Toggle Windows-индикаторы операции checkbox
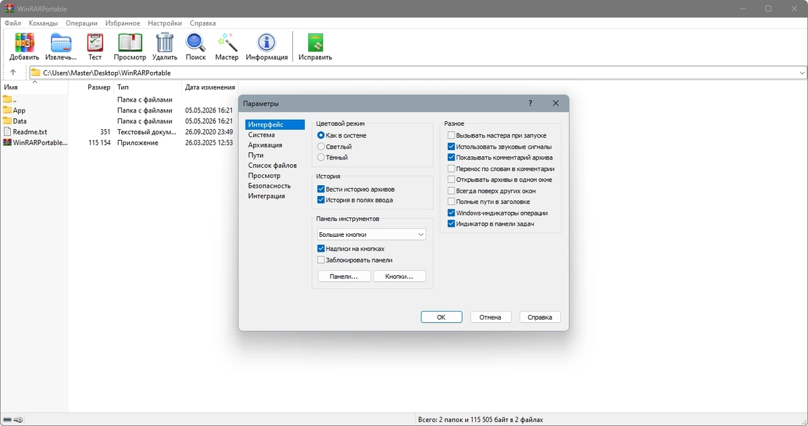The width and height of the screenshot is (808, 426). (x=451, y=213)
